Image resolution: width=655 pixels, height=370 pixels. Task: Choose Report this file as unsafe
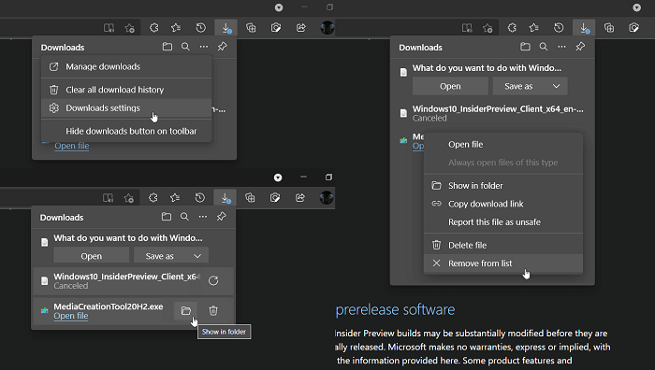503,222
